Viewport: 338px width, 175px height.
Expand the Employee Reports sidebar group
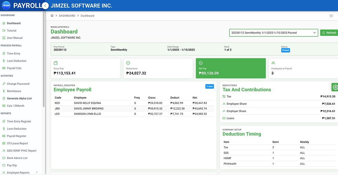pyautogui.click(x=37, y=172)
